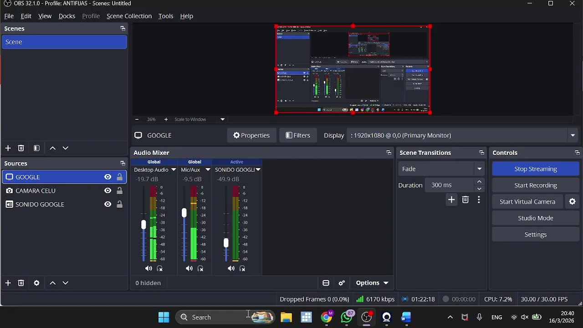Adjust SONIDO GOOGLE volume fader

(x=226, y=243)
